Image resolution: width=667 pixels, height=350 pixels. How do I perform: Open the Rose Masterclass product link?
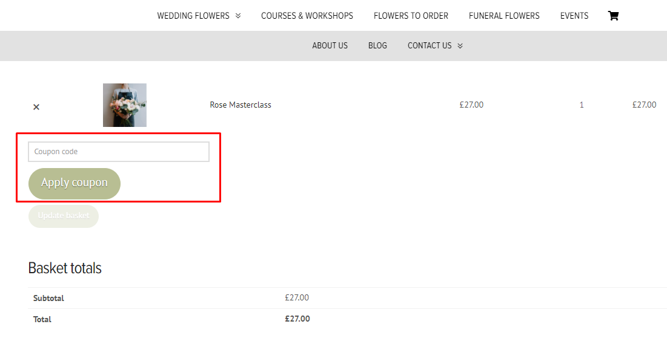coord(240,105)
